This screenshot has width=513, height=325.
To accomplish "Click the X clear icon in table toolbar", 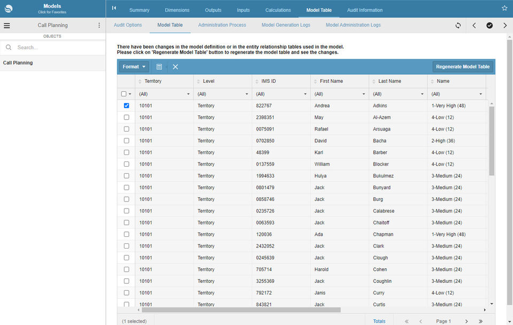I will (x=175, y=67).
